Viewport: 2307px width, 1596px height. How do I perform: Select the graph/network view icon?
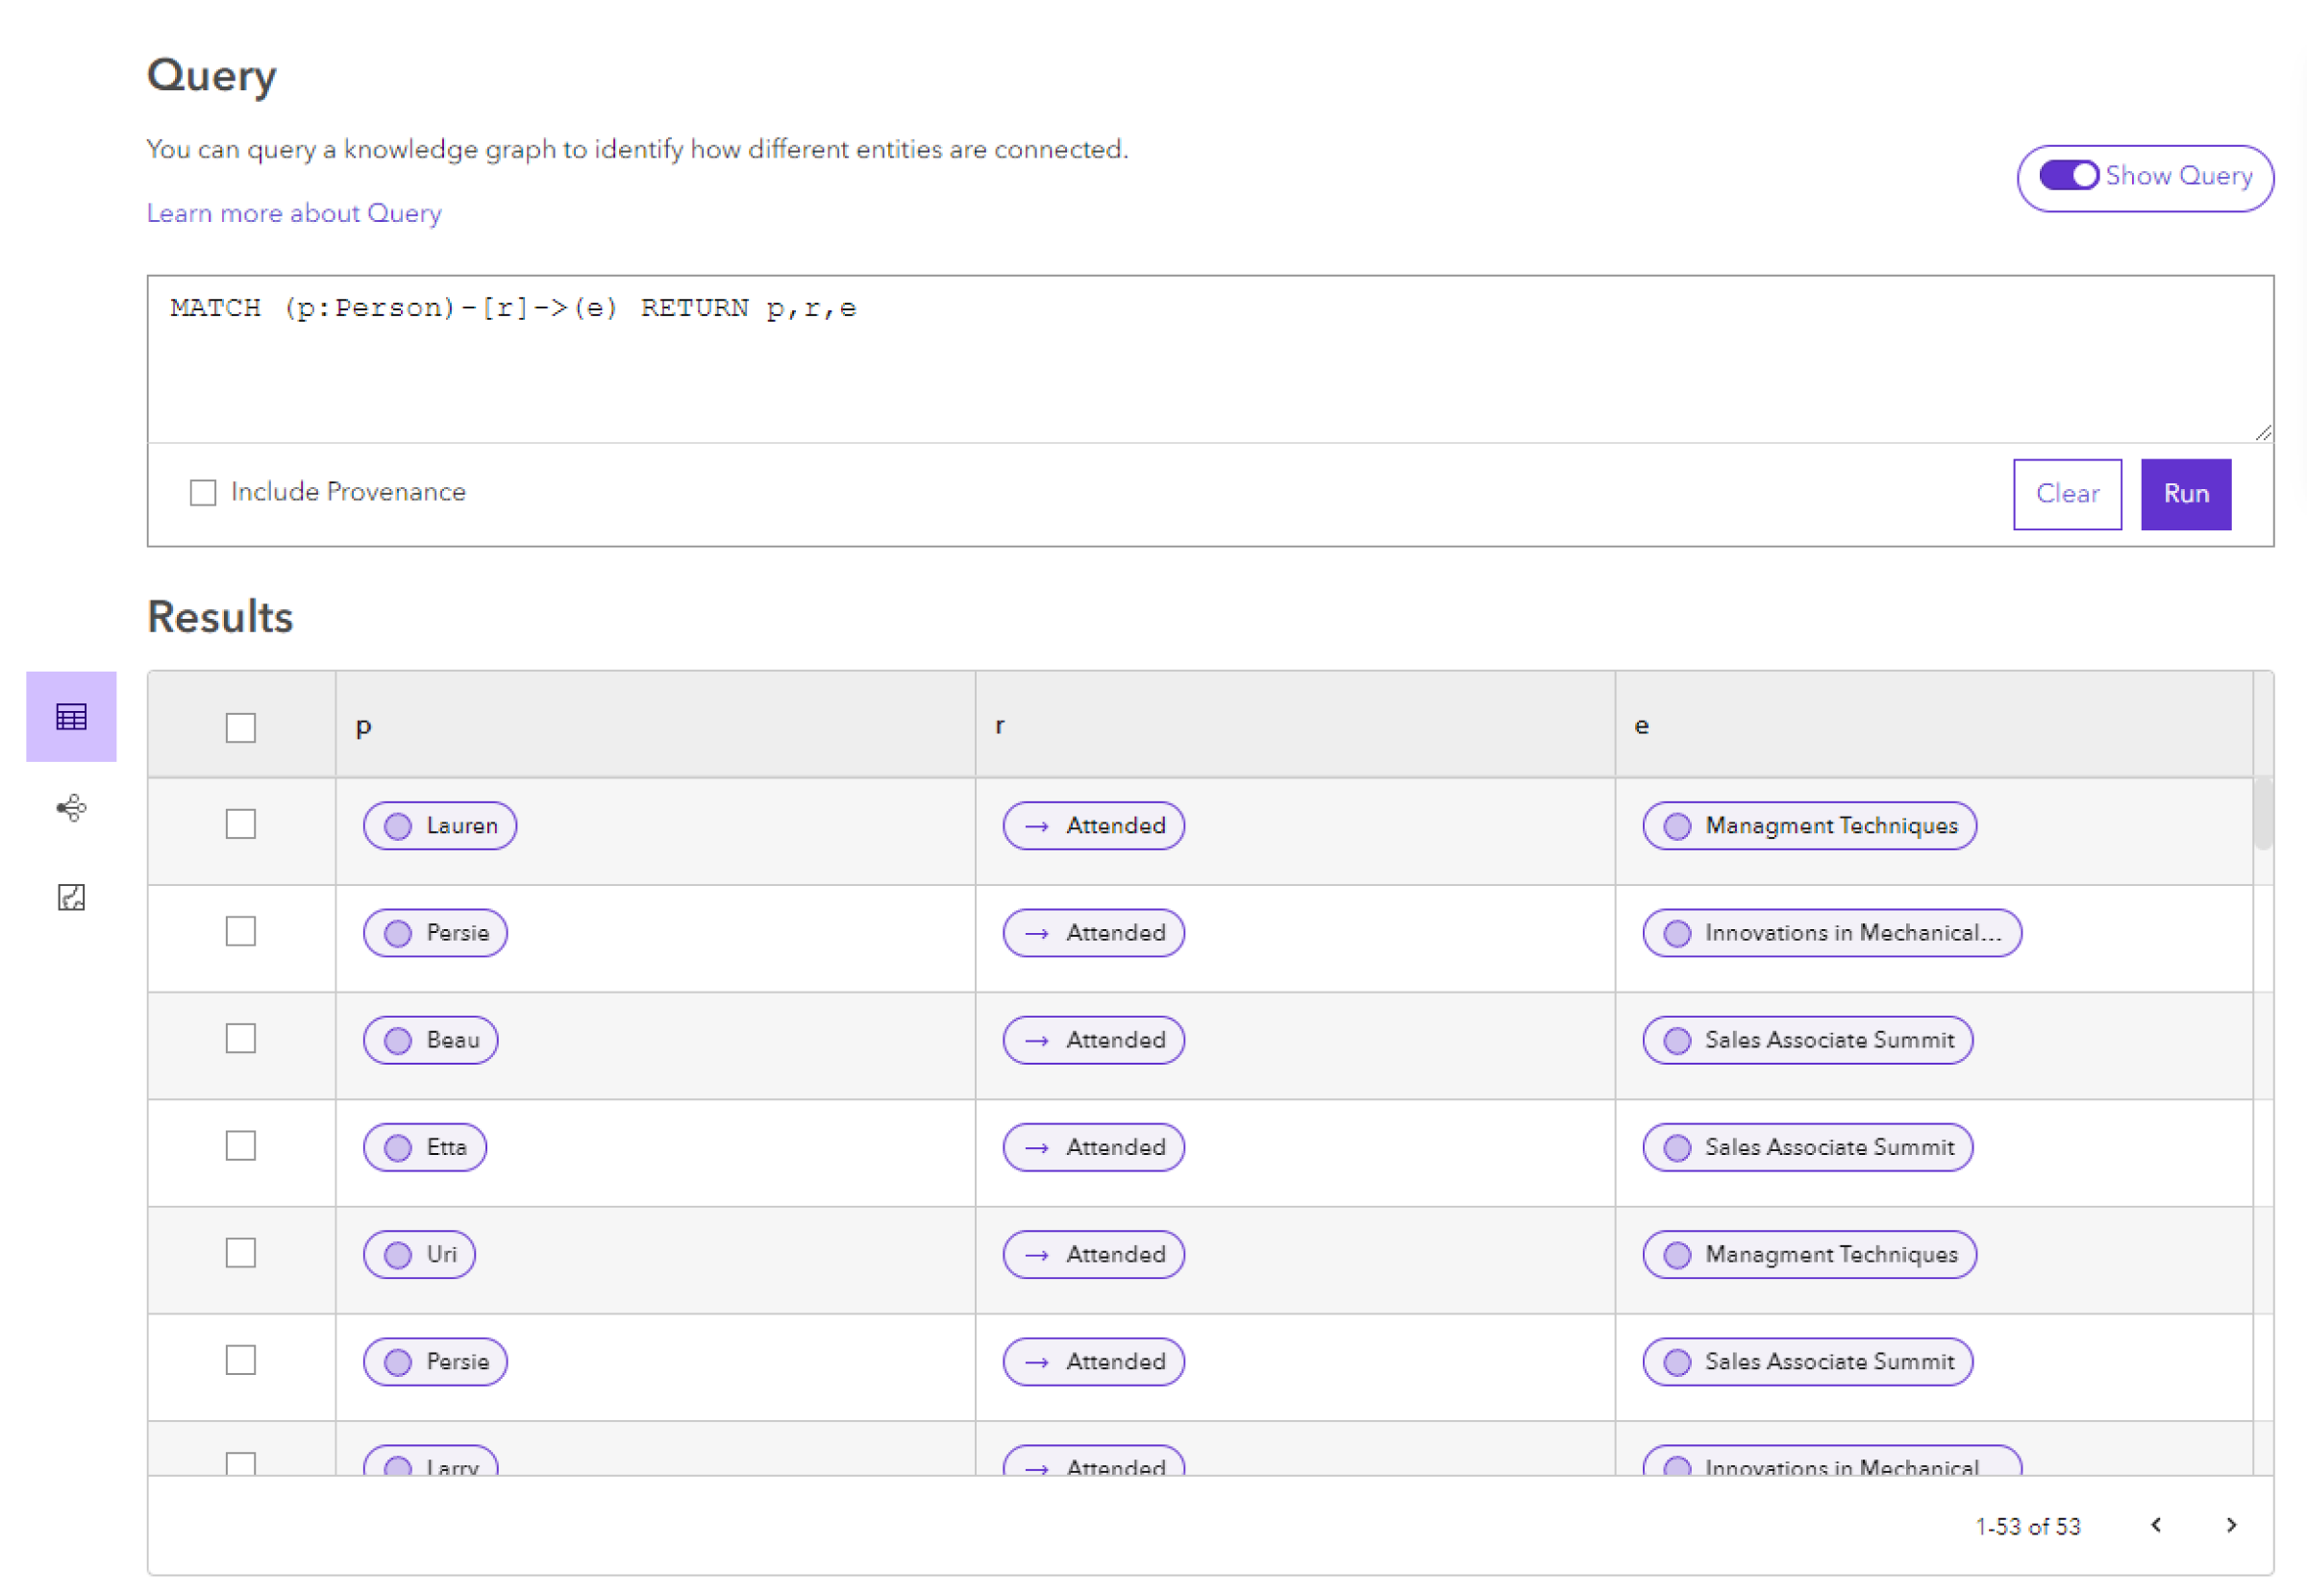72,808
